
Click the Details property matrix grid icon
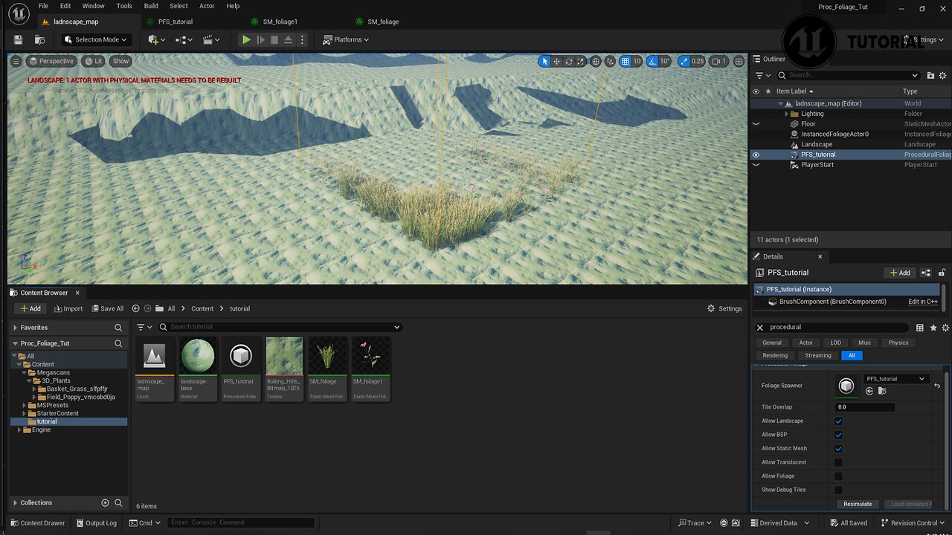(x=920, y=328)
